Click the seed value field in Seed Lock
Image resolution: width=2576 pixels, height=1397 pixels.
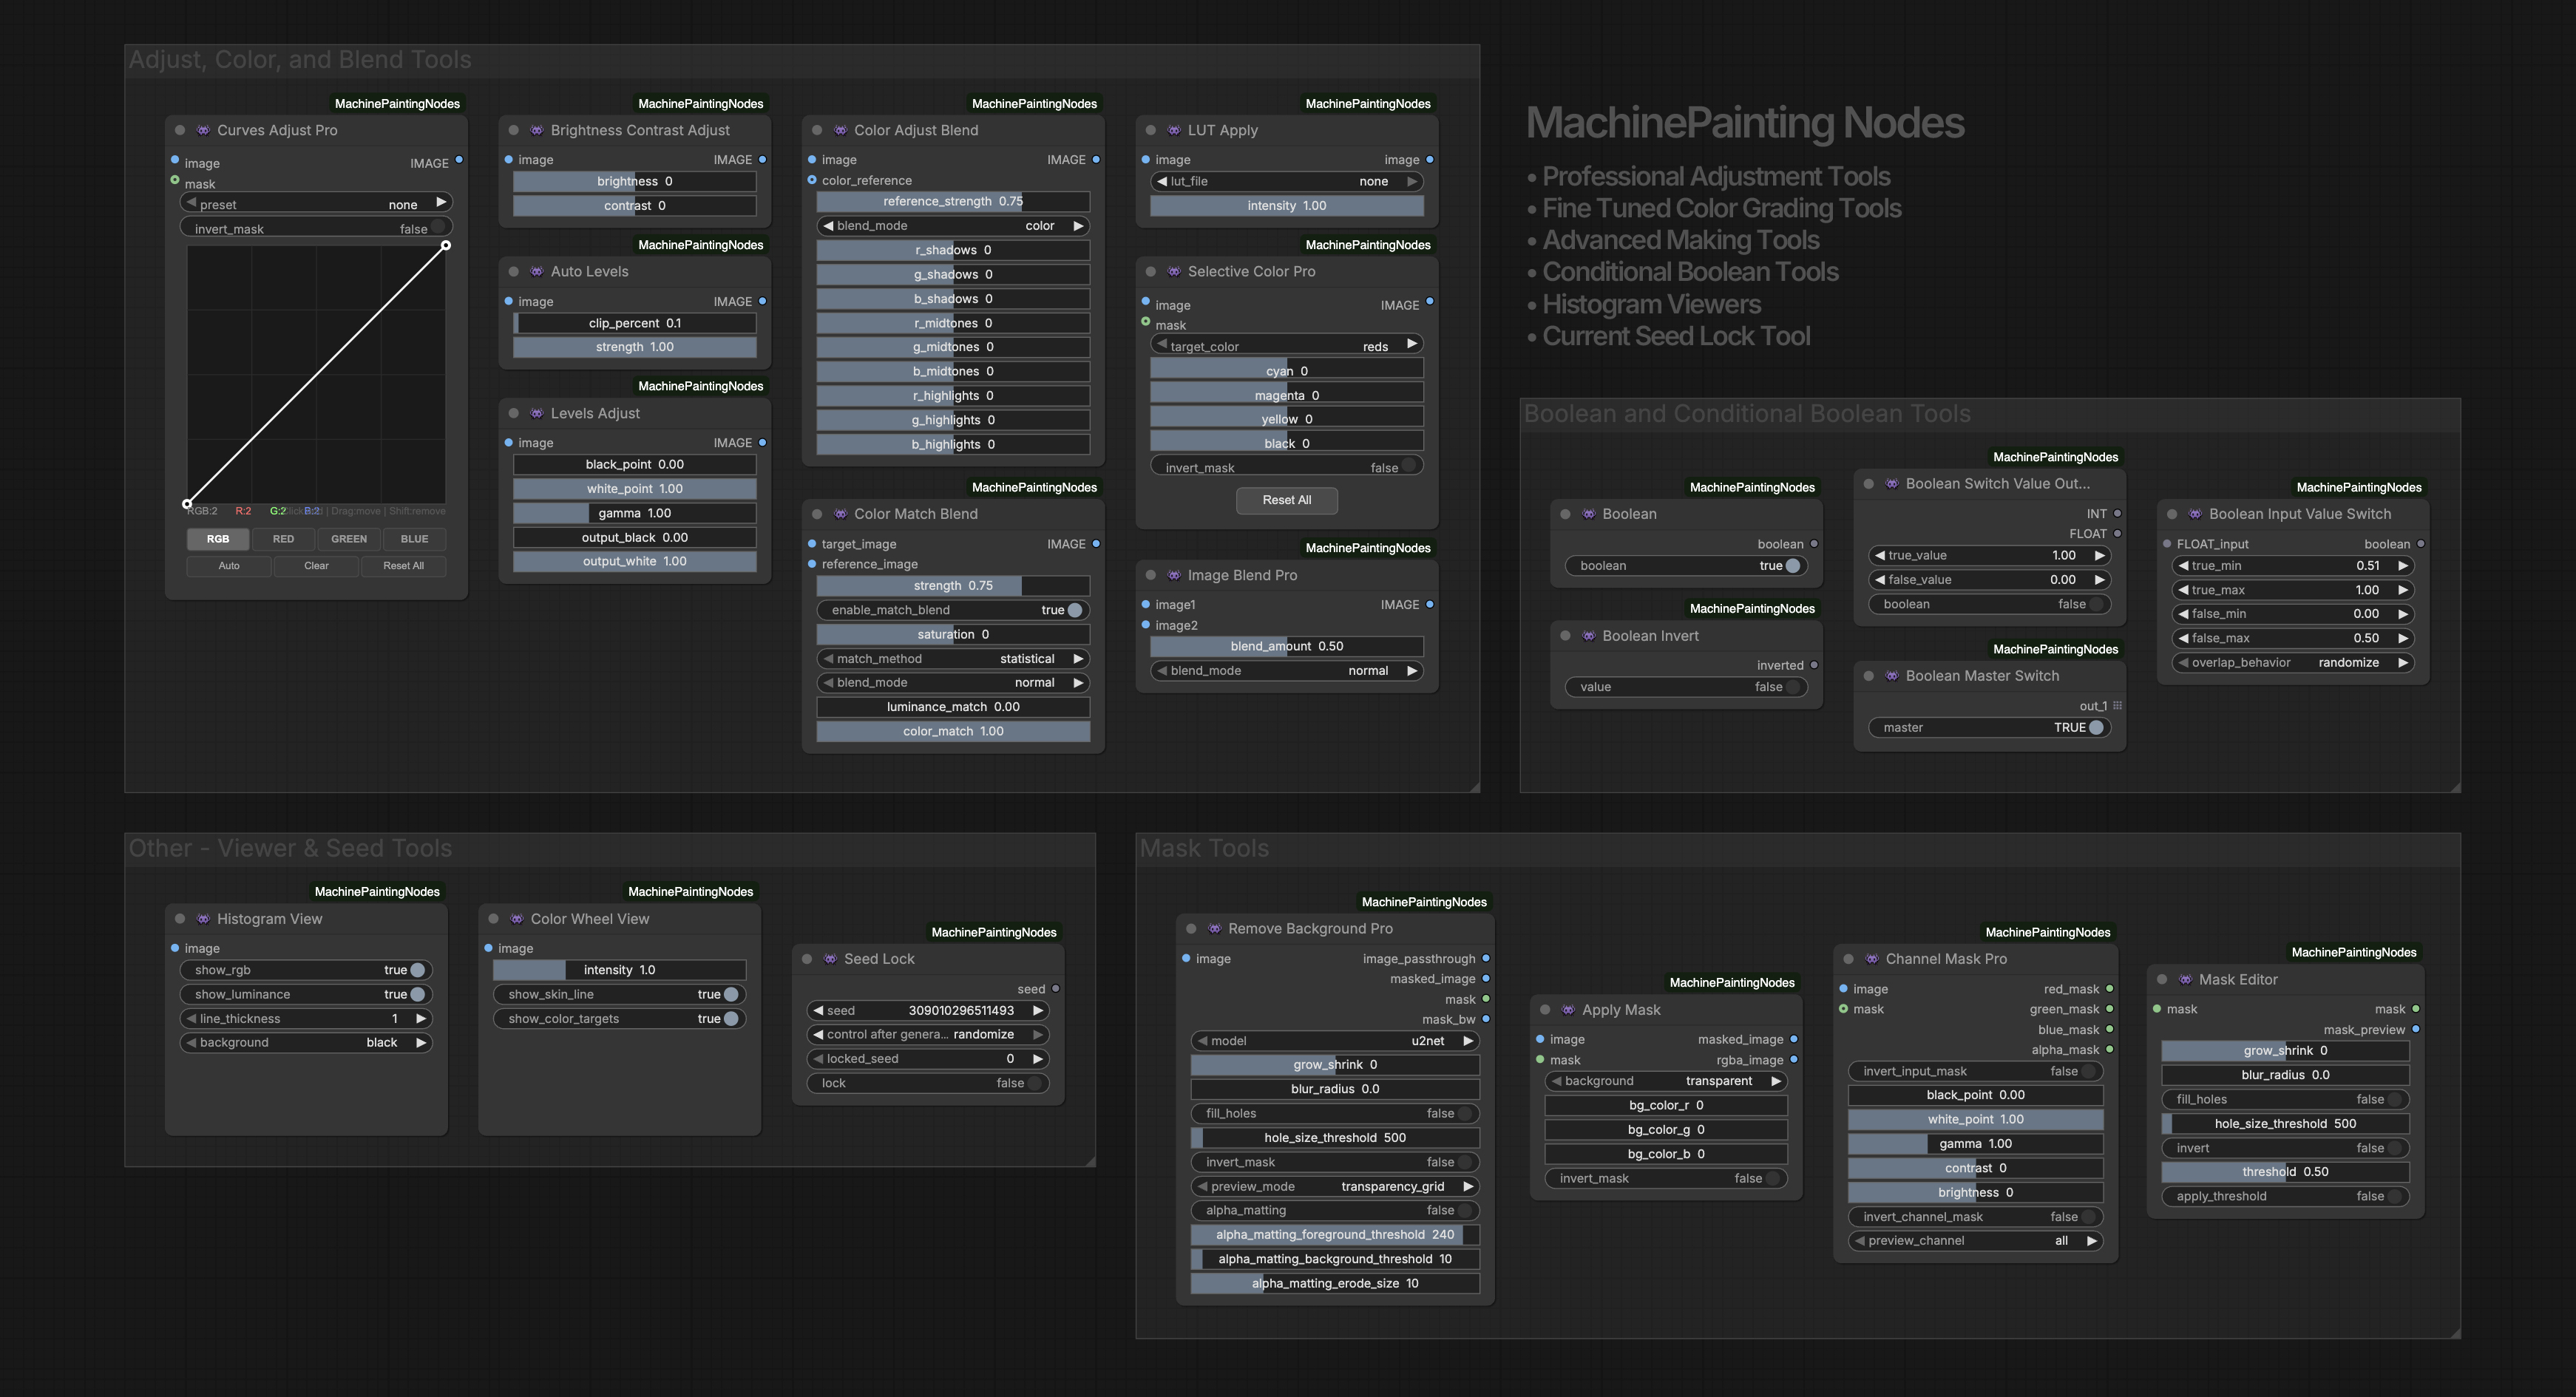tap(928, 1011)
